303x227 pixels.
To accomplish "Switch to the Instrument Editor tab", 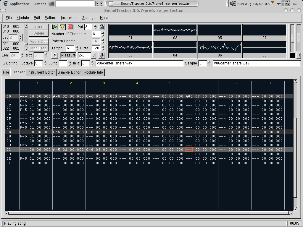I will [41, 72].
